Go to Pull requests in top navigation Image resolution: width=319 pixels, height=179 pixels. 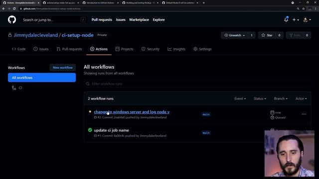[x=102, y=20]
